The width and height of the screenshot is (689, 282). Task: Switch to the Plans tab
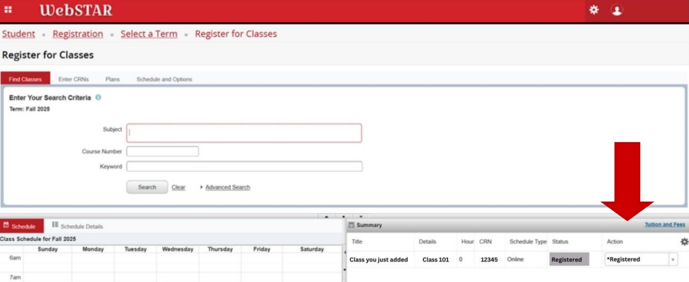112,79
